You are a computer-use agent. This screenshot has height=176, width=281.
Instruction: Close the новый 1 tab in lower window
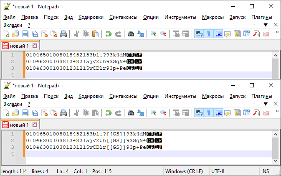(35, 125)
